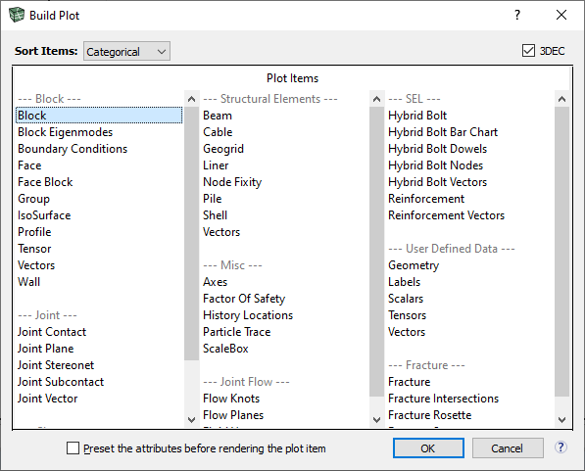Viewport: 585px width, 471px height.
Task: Click down arrow of the rightmost column scrollbar
Action: pyautogui.click(x=561, y=420)
